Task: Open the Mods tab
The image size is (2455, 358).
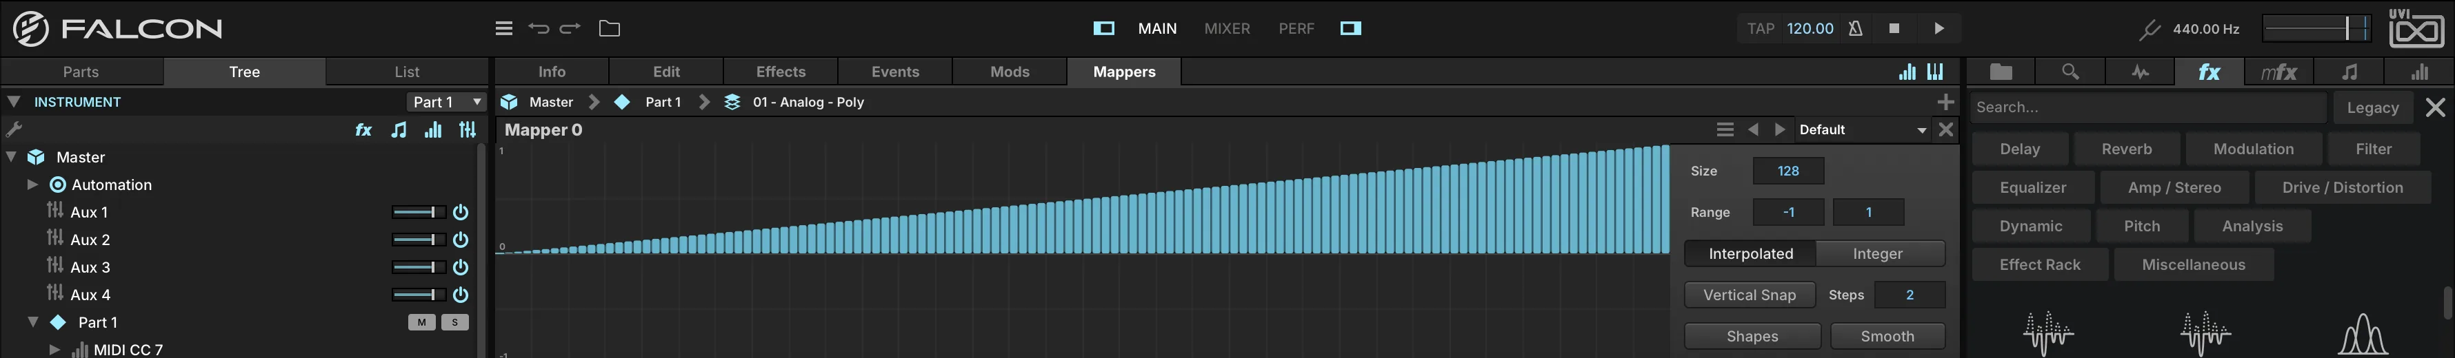Action: [1010, 72]
